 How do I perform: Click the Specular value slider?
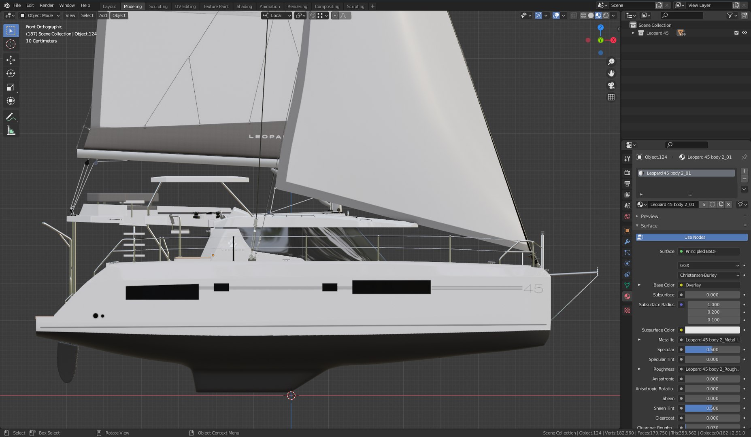[x=712, y=350]
